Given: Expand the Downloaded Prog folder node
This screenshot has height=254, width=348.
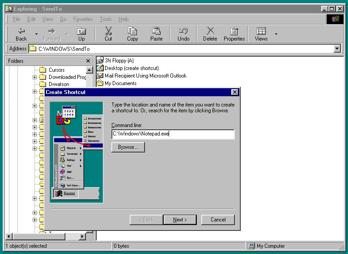Looking at the screenshot, I should click(x=34, y=77).
